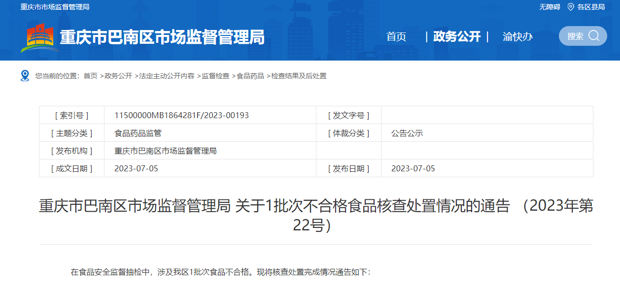Select 政务公开 in the main navigation bar

(x=457, y=37)
